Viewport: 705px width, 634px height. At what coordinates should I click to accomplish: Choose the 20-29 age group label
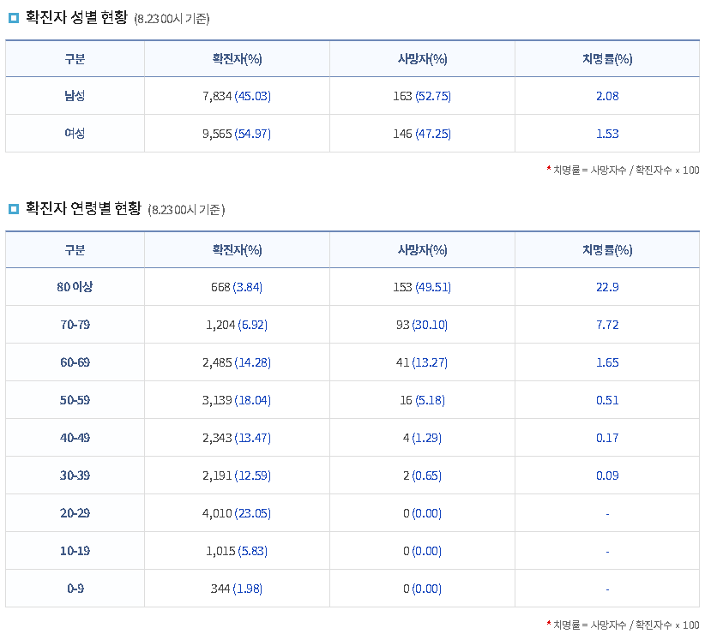tap(75, 513)
